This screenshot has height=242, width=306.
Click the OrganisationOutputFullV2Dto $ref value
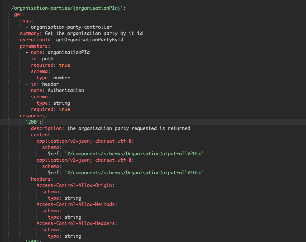134,154
